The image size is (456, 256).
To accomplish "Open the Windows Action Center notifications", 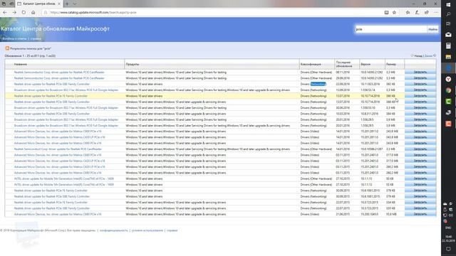I will coord(448,249).
